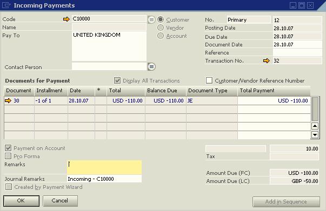326x211 pixels.
Task: Open document 30 via its row link arrow
Action: tap(8, 100)
